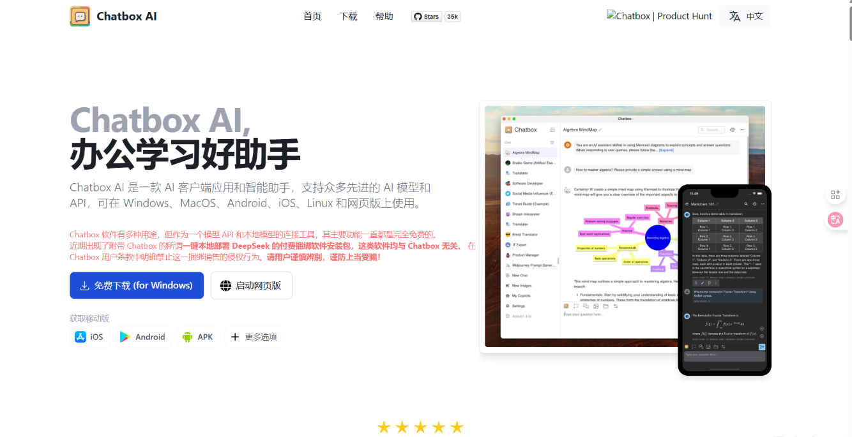This screenshot has width=852, height=437.
Task: Click IT Expert row in app screenshot
Action: (529, 244)
